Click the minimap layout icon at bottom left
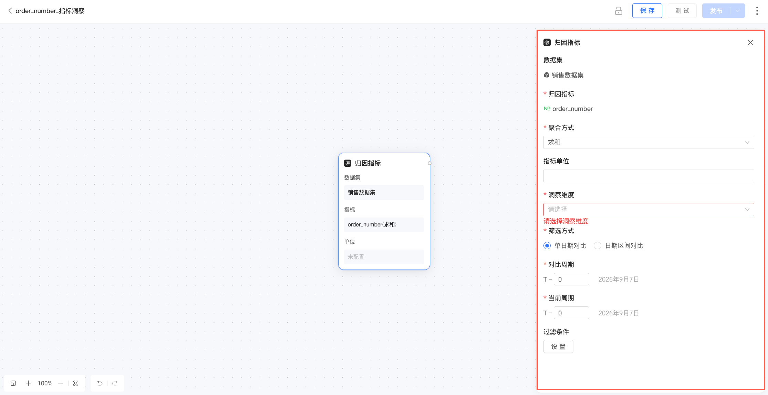 tap(13, 383)
